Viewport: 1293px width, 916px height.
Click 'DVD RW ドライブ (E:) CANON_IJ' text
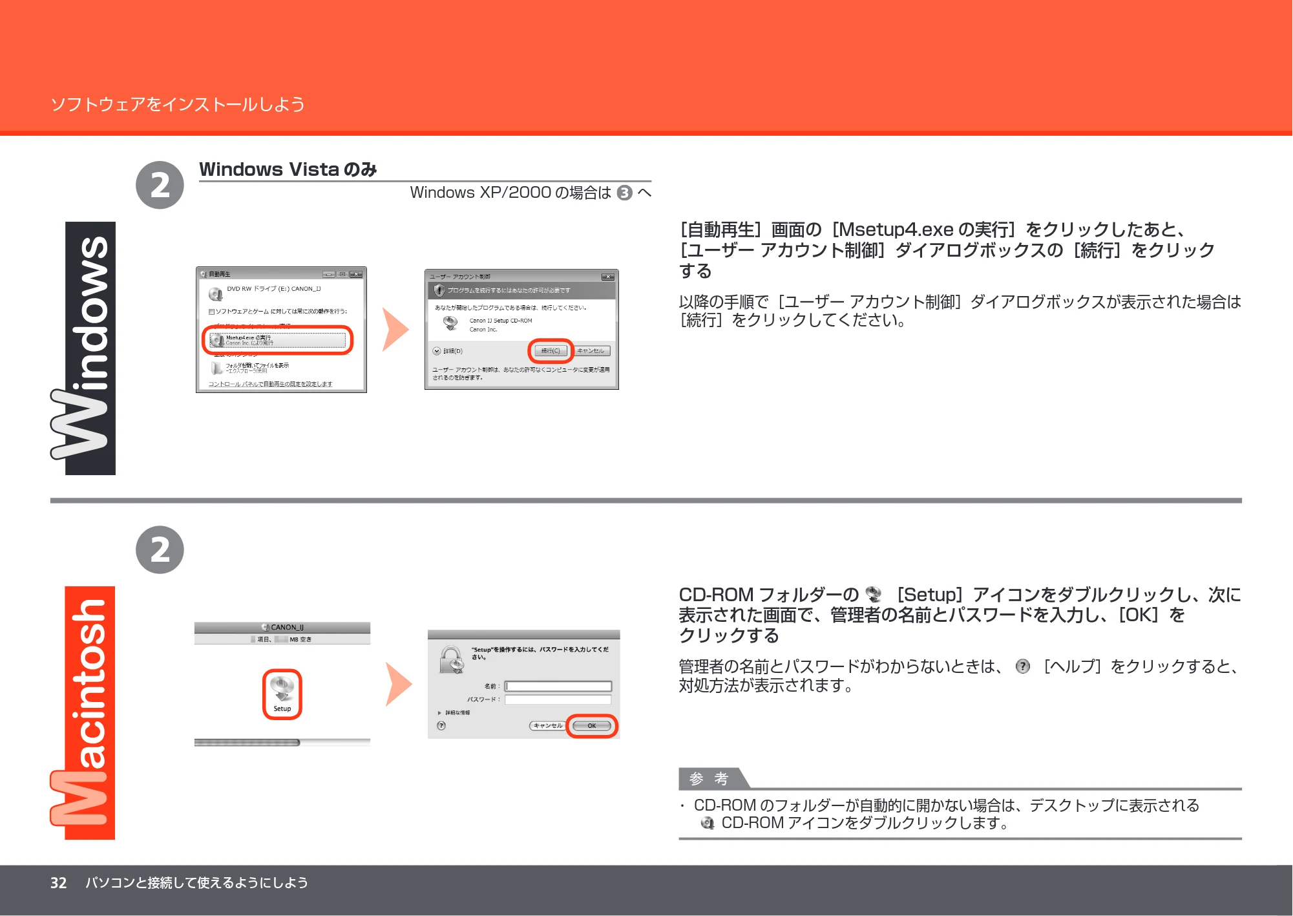click(x=274, y=289)
